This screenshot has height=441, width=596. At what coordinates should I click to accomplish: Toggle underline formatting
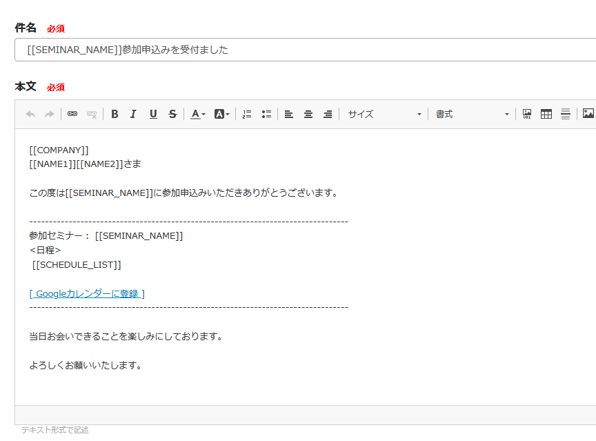tap(153, 114)
